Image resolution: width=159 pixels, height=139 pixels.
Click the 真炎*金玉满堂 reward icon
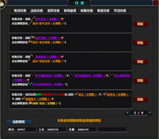click(30, 42)
